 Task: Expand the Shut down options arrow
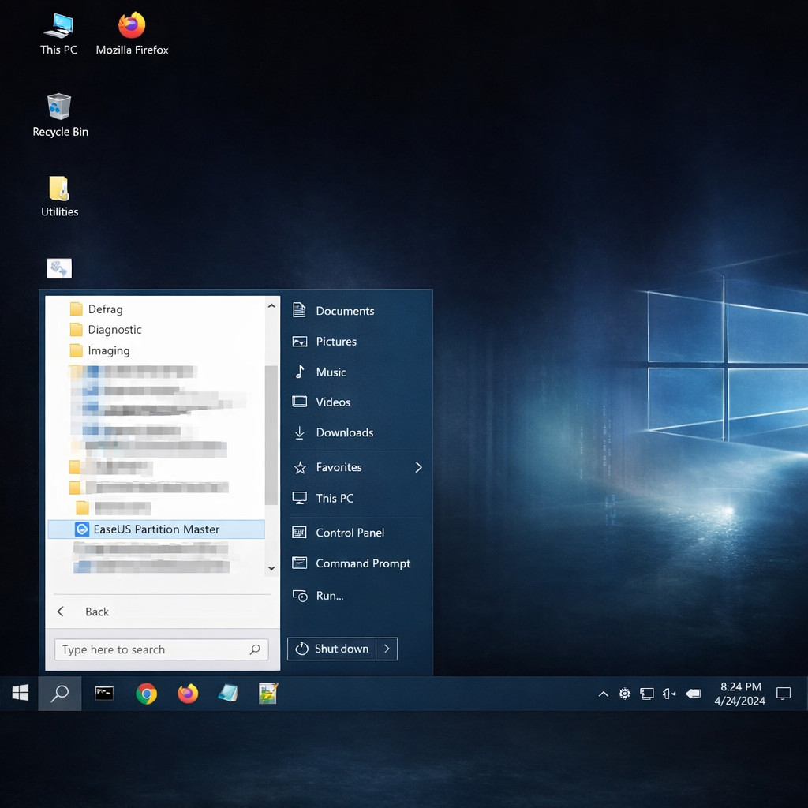[387, 649]
